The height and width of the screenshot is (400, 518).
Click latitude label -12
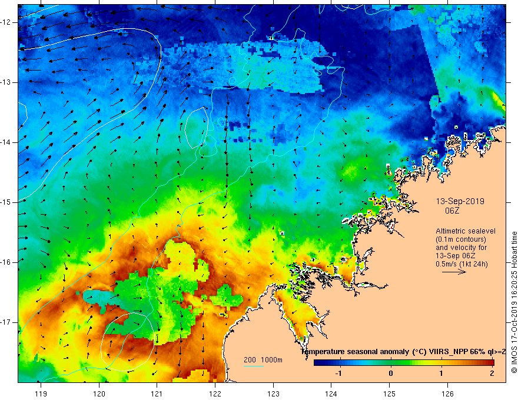click(x=6, y=22)
